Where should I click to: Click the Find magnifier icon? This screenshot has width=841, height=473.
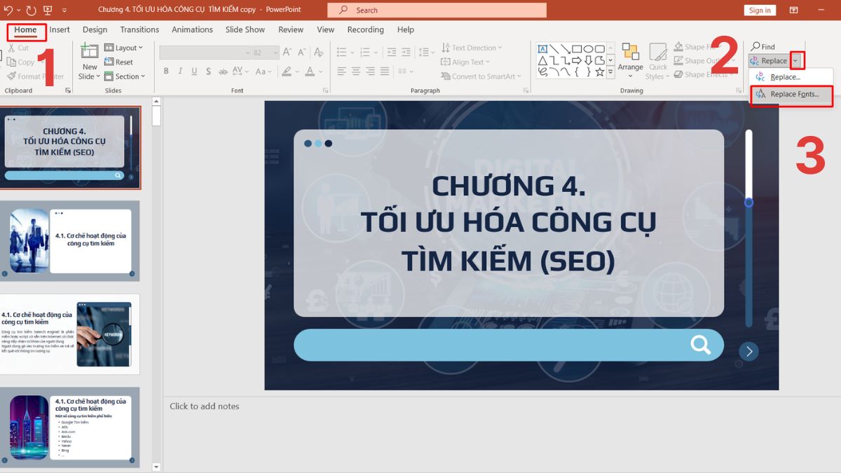757,47
